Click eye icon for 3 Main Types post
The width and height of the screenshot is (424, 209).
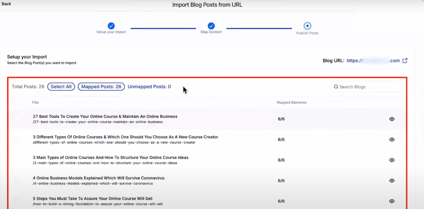coord(392,160)
